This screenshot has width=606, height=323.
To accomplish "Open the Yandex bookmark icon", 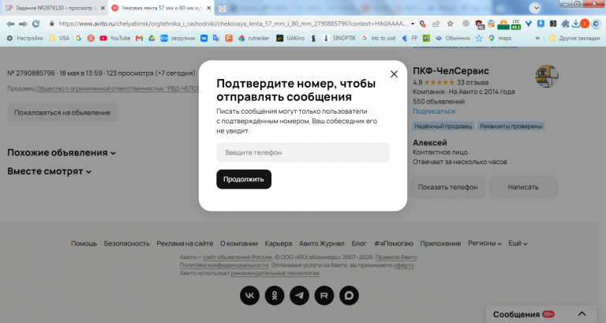I will [x=91, y=38].
